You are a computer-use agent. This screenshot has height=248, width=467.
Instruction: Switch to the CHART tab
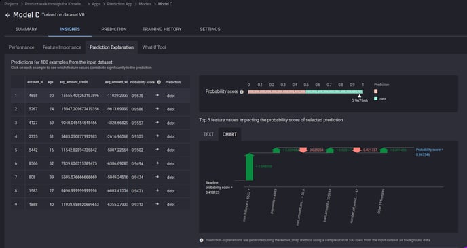229,134
